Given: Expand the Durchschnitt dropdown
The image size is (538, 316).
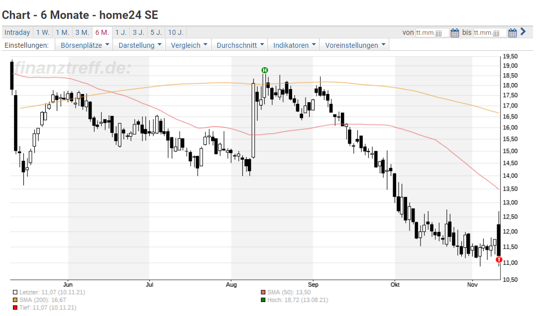Looking at the screenshot, I should (x=240, y=45).
